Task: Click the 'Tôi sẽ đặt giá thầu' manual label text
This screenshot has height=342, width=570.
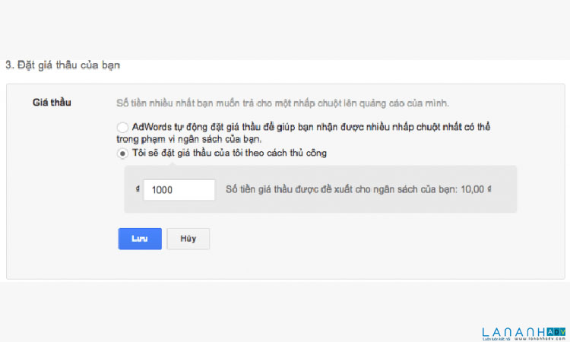Action: (x=230, y=154)
